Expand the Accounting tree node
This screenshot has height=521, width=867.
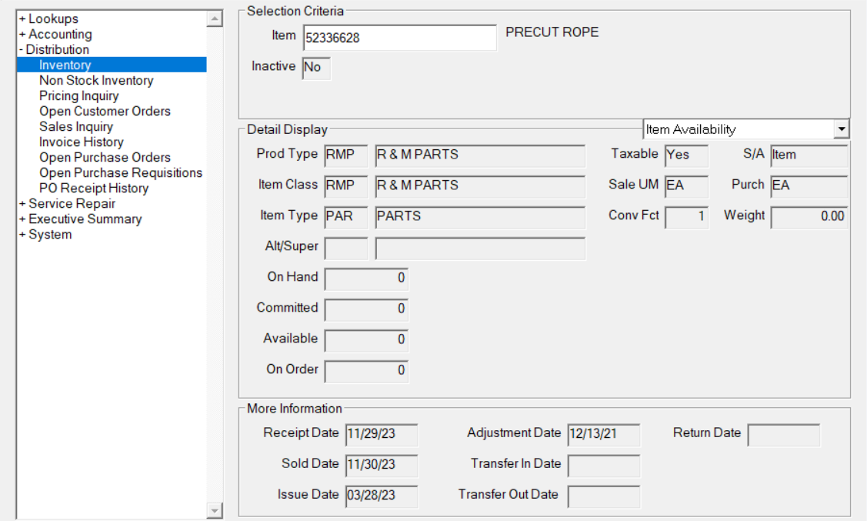click(x=22, y=35)
